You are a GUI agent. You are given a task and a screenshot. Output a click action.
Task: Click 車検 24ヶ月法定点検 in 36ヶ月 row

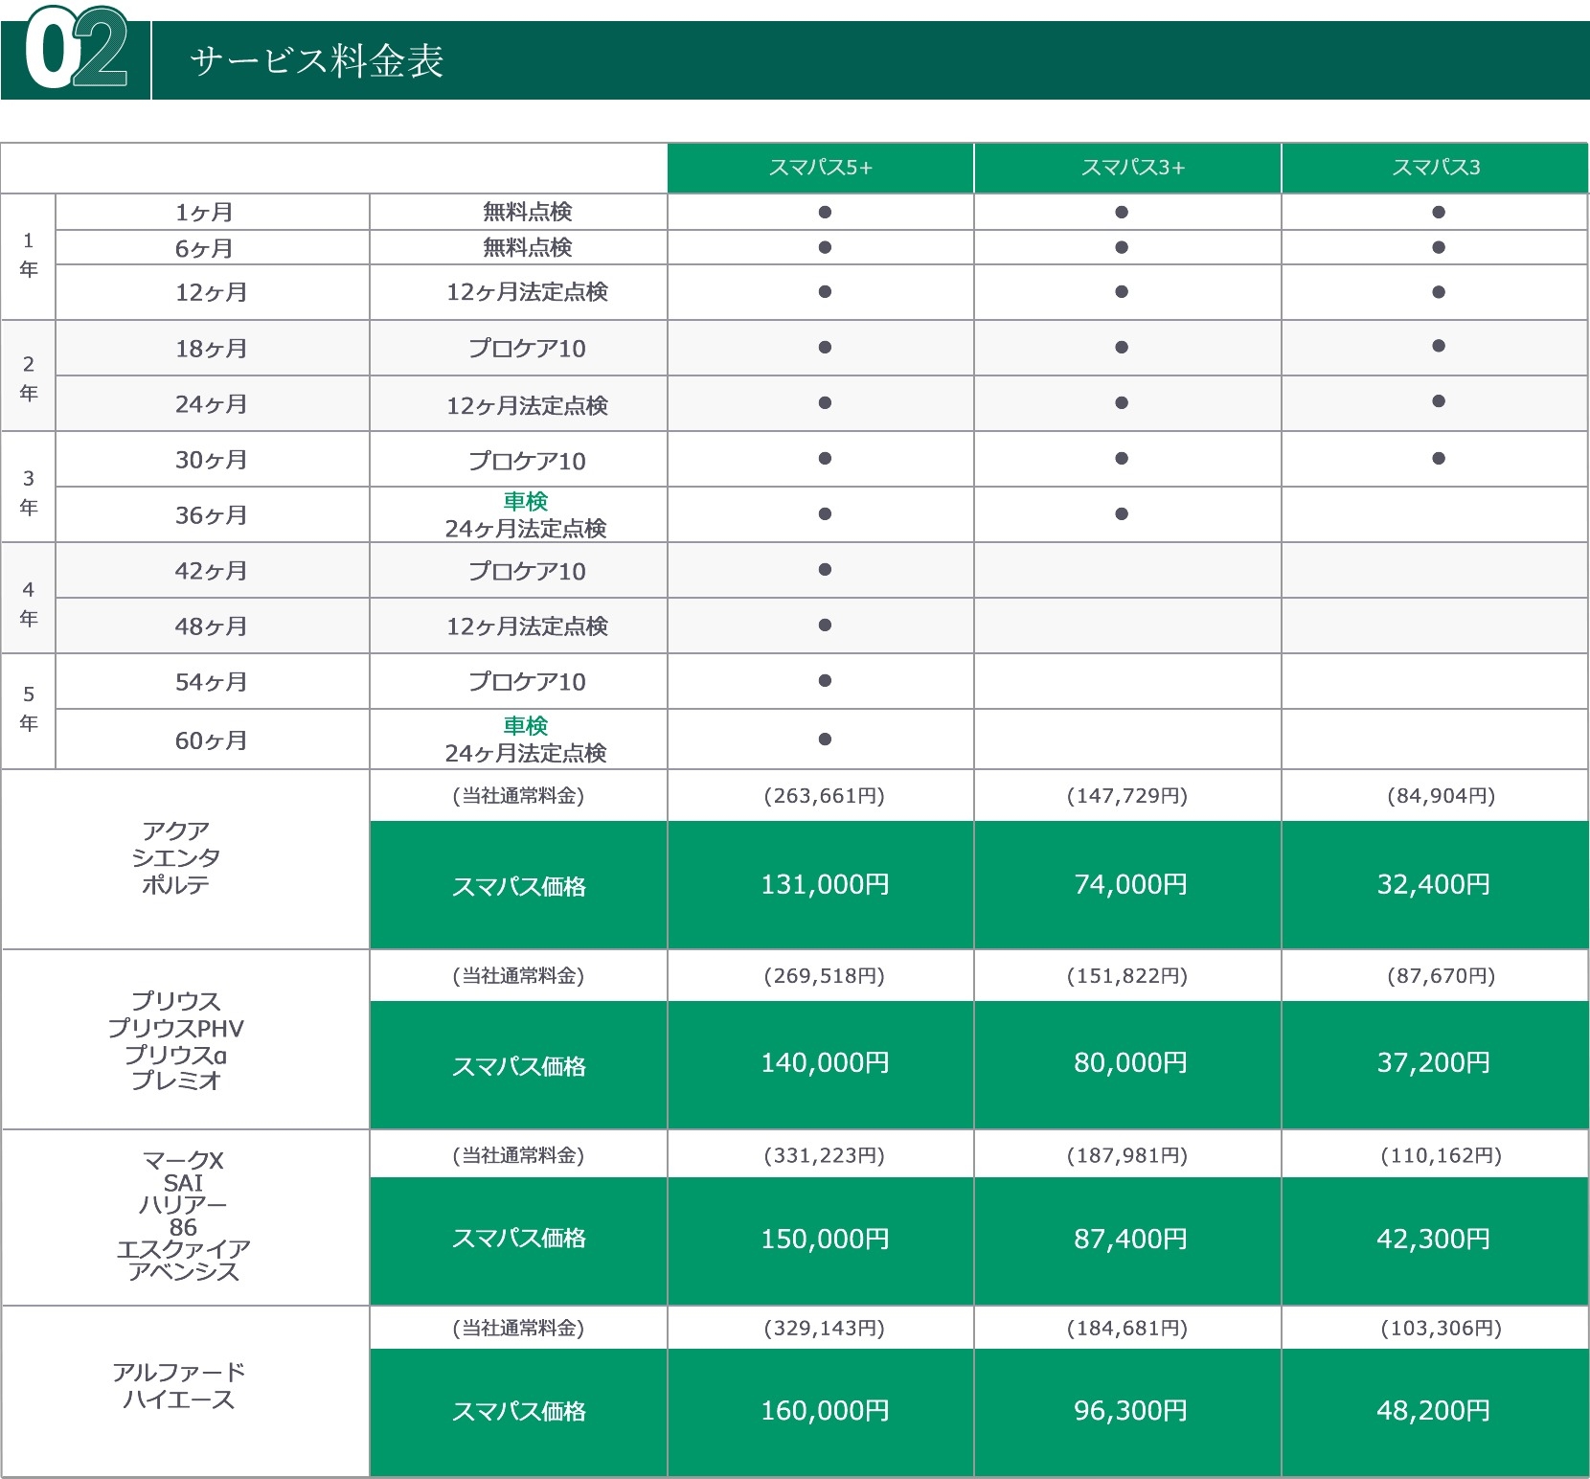[526, 515]
